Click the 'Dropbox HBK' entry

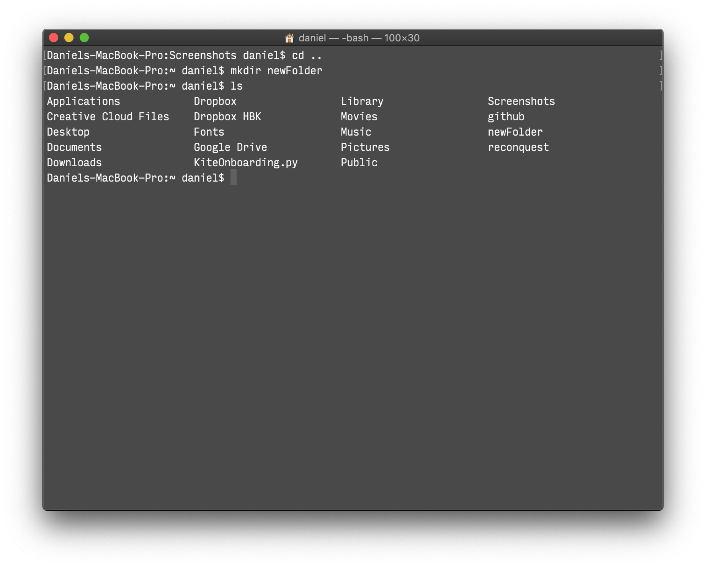click(227, 117)
